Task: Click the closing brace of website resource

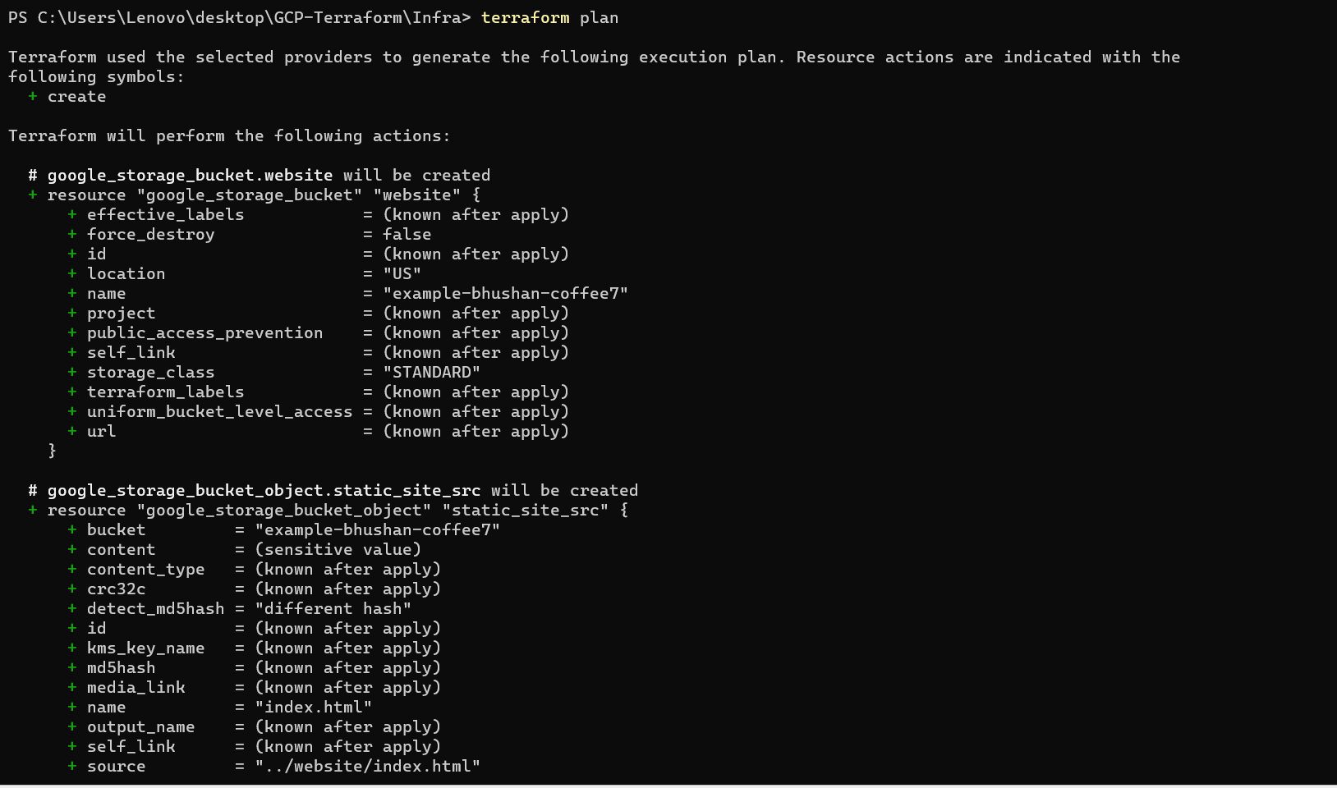Action: [53, 451]
